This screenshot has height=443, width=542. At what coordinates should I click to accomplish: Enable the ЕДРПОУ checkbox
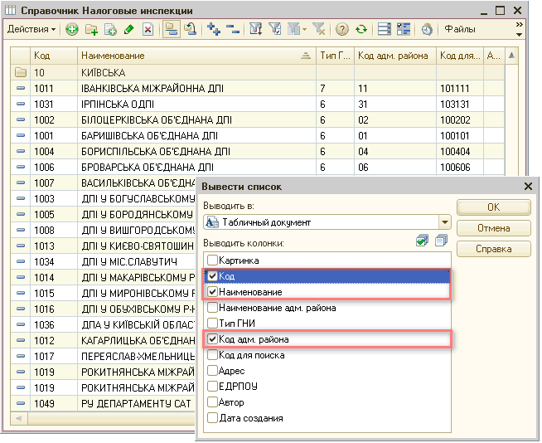(212, 386)
